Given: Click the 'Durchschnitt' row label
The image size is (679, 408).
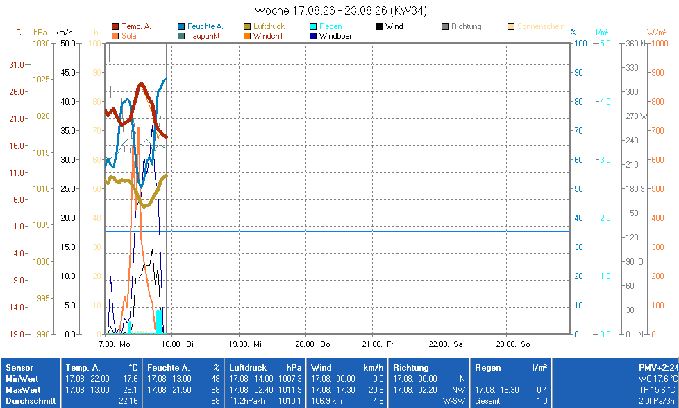Looking at the screenshot, I should coord(31,401).
